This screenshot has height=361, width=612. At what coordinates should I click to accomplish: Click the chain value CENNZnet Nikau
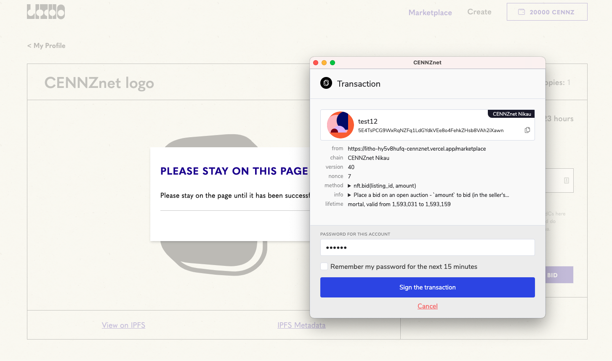(368, 158)
